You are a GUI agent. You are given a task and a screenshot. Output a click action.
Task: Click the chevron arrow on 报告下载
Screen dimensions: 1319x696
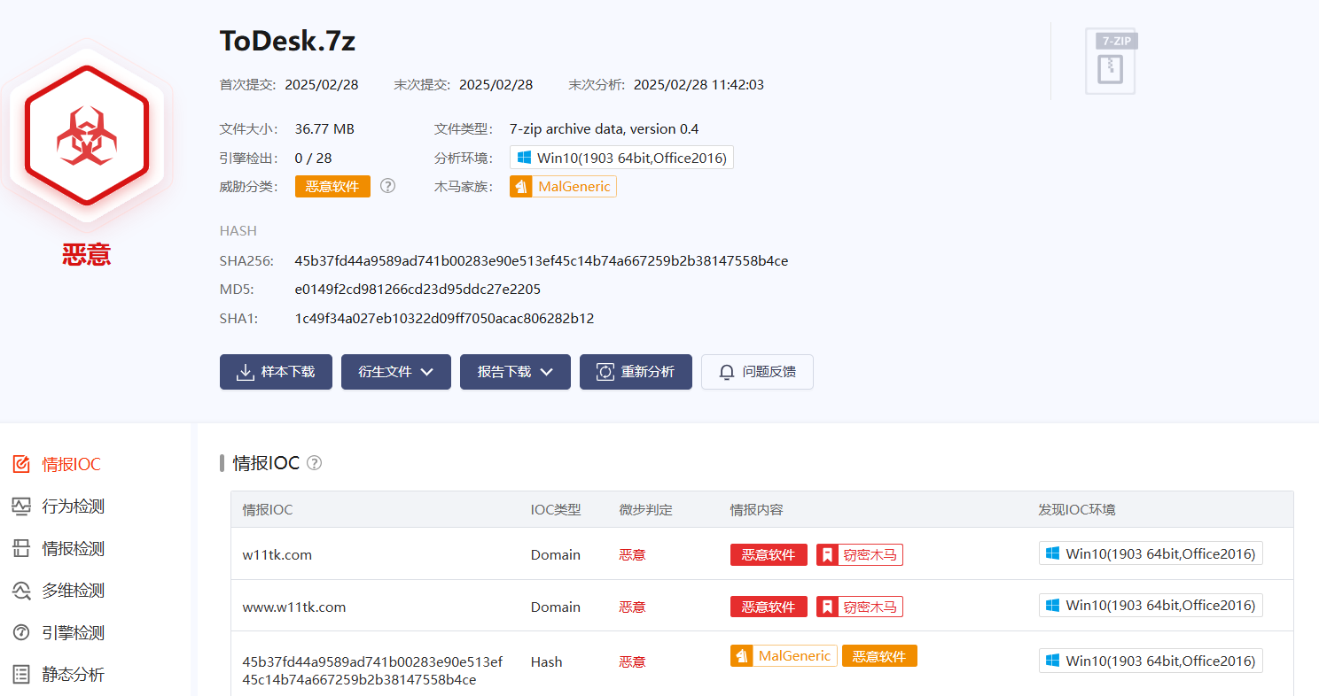coord(546,372)
